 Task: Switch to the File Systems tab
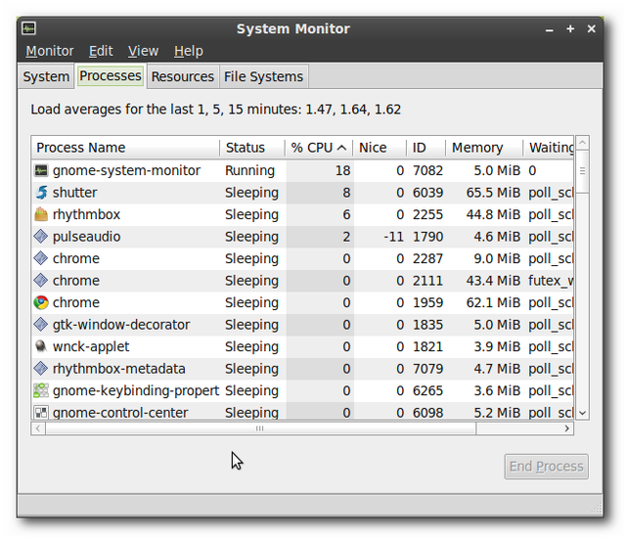(x=263, y=76)
